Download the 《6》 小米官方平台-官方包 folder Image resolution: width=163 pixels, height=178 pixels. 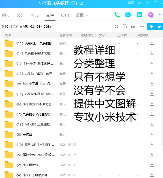tap(152, 104)
